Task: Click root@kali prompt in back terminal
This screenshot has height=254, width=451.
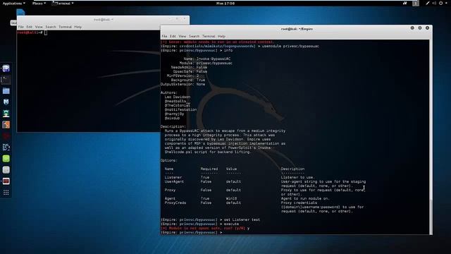Action: (x=30, y=32)
